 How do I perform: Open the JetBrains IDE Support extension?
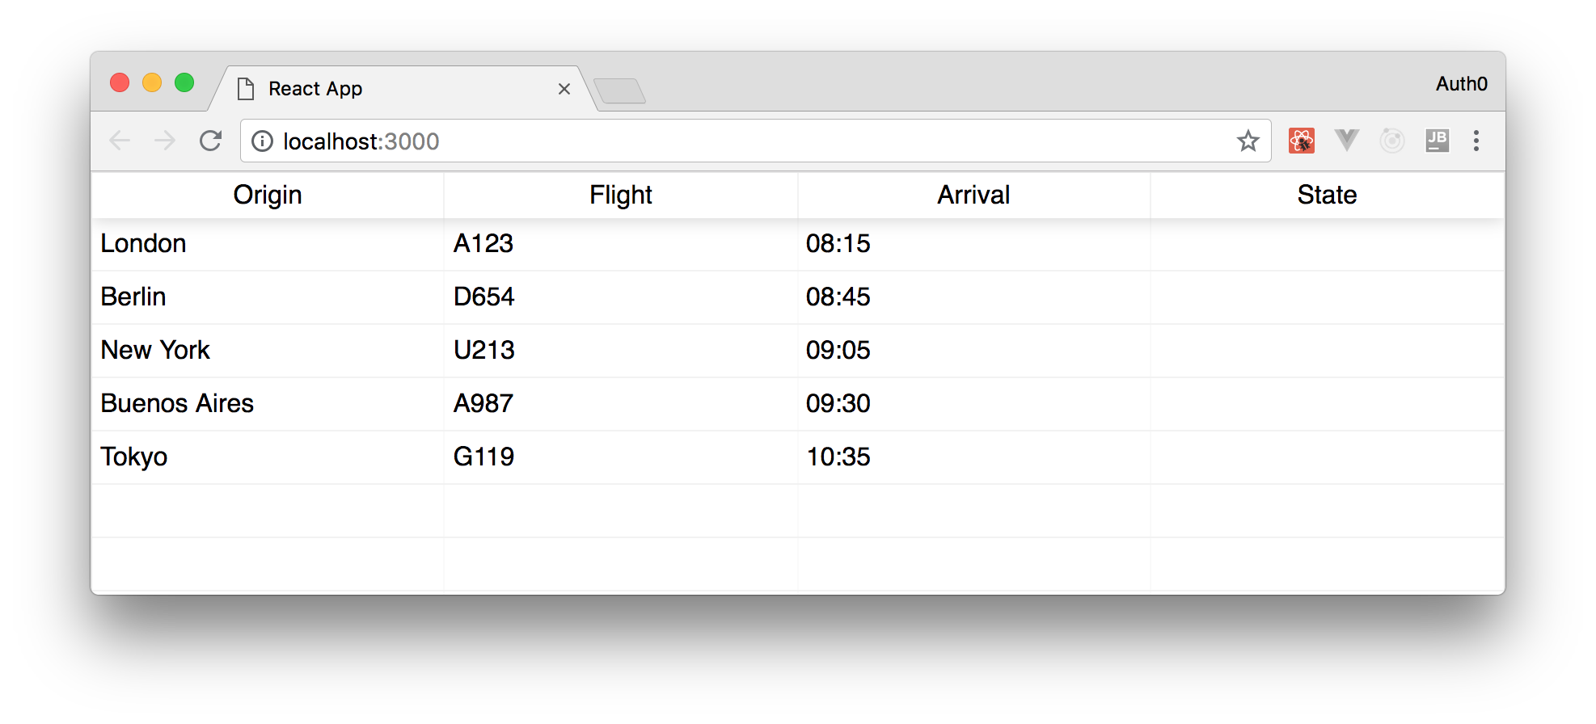(1437, 141)
